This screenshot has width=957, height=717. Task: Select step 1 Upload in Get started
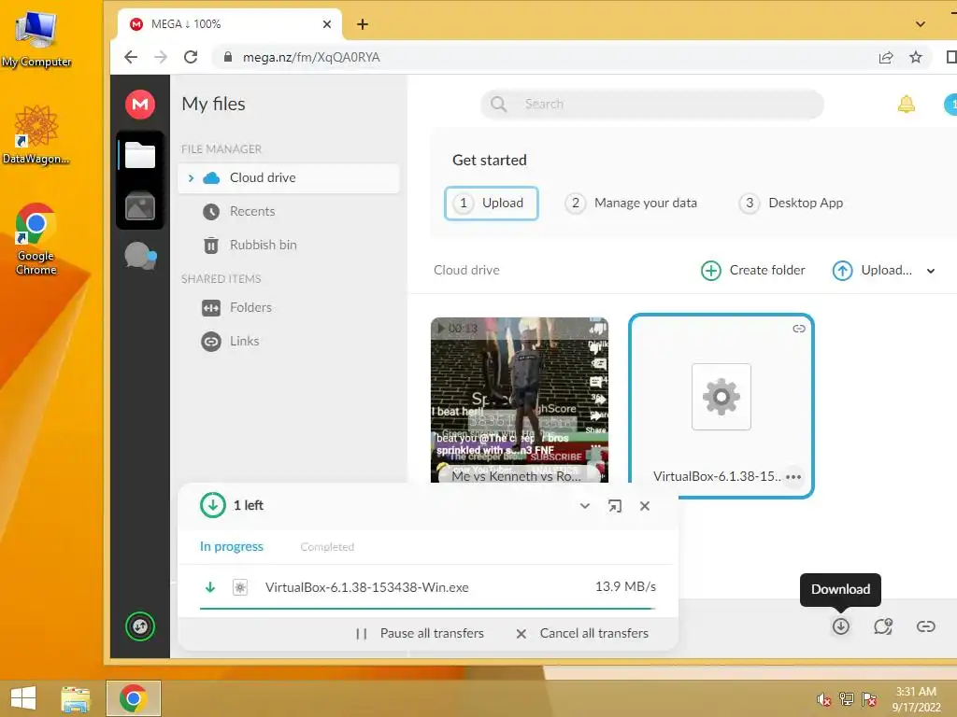pos(492,203)
